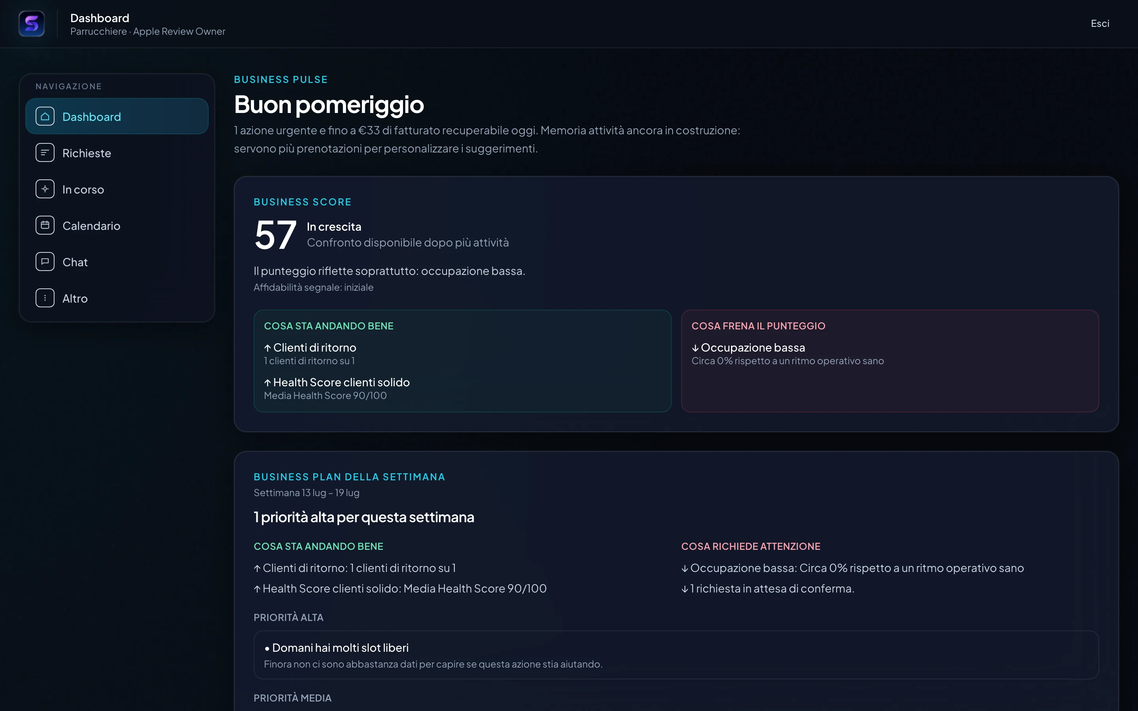Click Cosa frena il punteggio heading
This screenshot has height=711, width=1138.
(x=759, y=326)
